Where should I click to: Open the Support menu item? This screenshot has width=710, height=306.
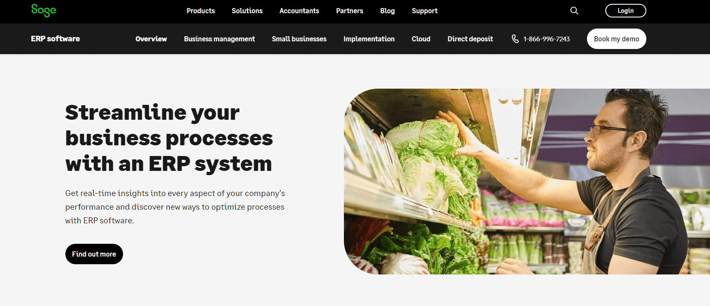tap(425, 11)
